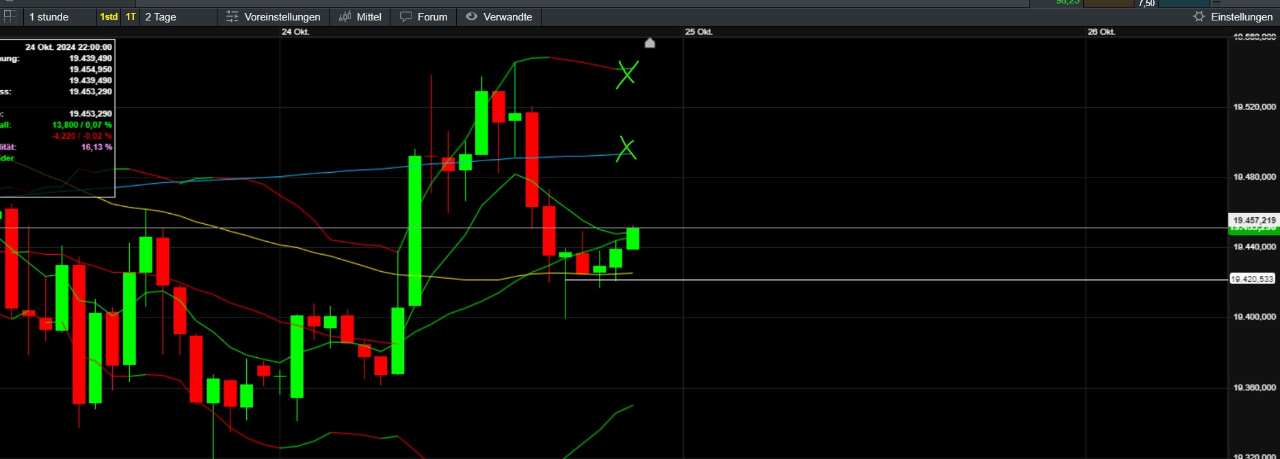Click the Mittel candlestick icon
The image size is (1280, 459).
coord(345,16)
